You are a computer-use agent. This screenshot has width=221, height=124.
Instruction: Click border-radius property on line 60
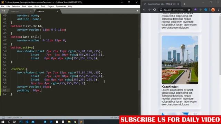click(28, 87)
